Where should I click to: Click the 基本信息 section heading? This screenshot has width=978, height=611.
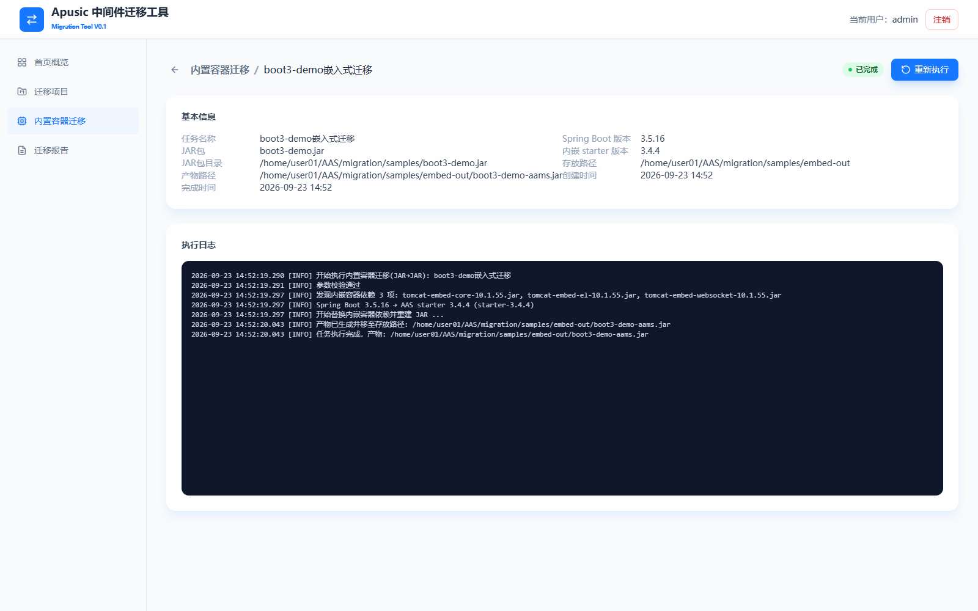[199, 117]
